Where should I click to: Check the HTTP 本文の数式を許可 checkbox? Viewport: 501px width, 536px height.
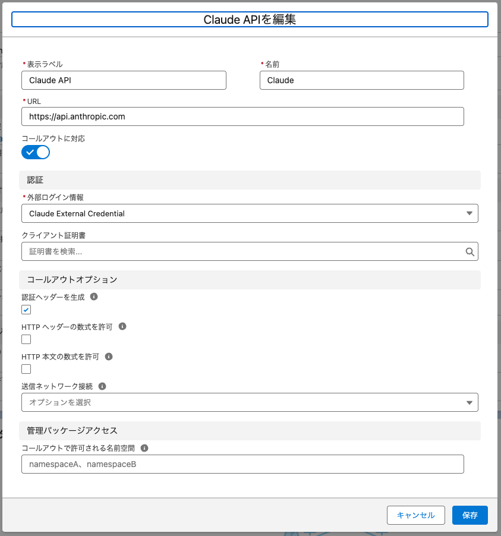[26, 369]
